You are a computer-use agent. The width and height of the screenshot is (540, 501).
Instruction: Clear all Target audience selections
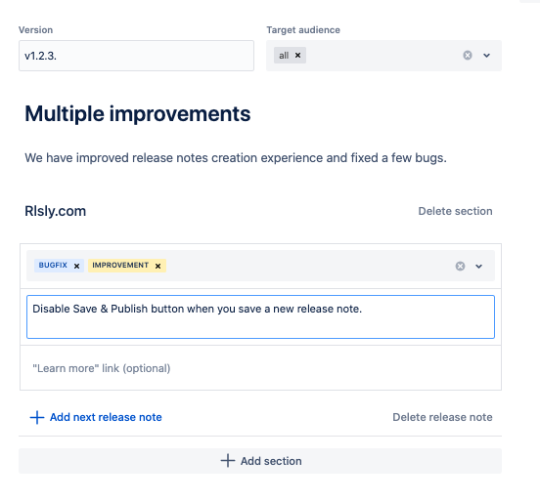pos(468,56)
